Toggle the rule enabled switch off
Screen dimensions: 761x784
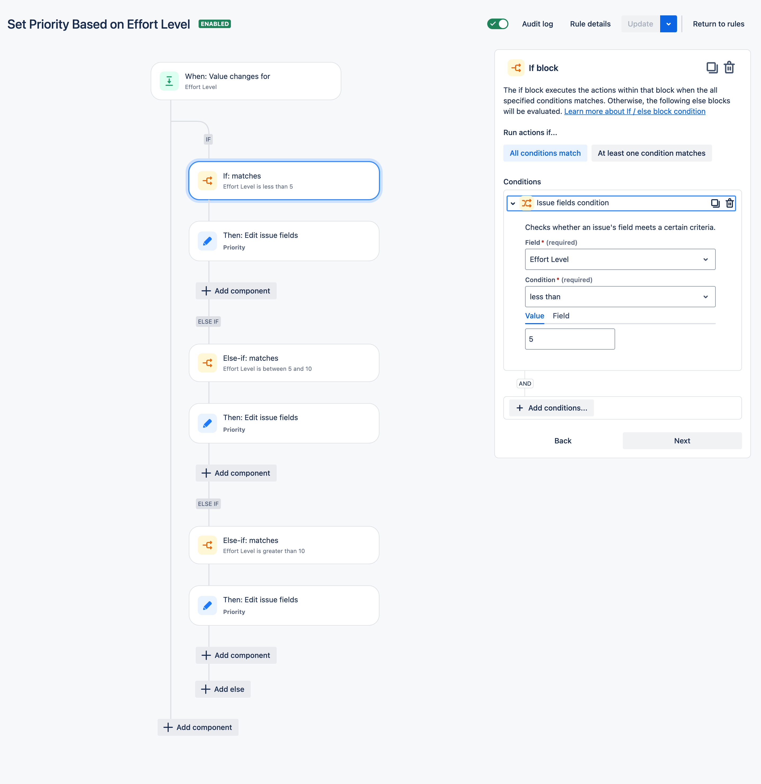pos(498,24)
